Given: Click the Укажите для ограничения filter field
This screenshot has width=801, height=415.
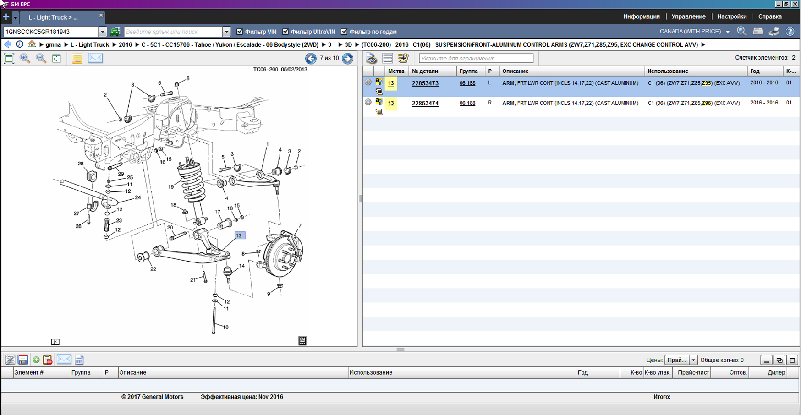Looking at the screenshot, I should click(x=476, y=58).
